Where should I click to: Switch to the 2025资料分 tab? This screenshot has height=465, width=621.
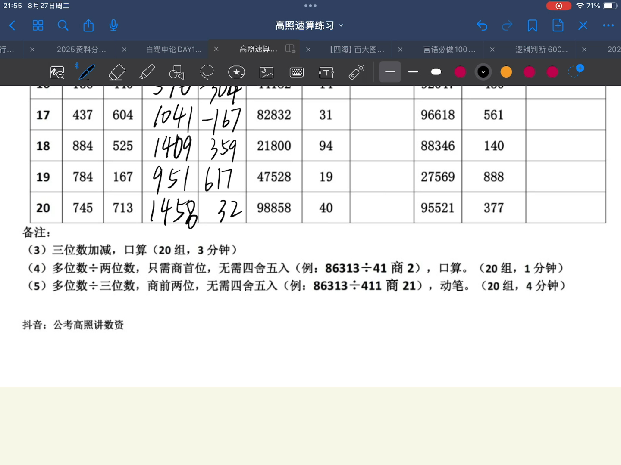[x=82, y=50]
